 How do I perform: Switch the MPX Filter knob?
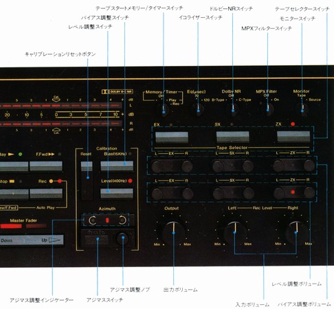(267, 108)
